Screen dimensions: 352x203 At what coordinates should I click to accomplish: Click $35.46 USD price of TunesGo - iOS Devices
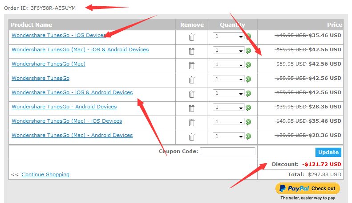325,35
